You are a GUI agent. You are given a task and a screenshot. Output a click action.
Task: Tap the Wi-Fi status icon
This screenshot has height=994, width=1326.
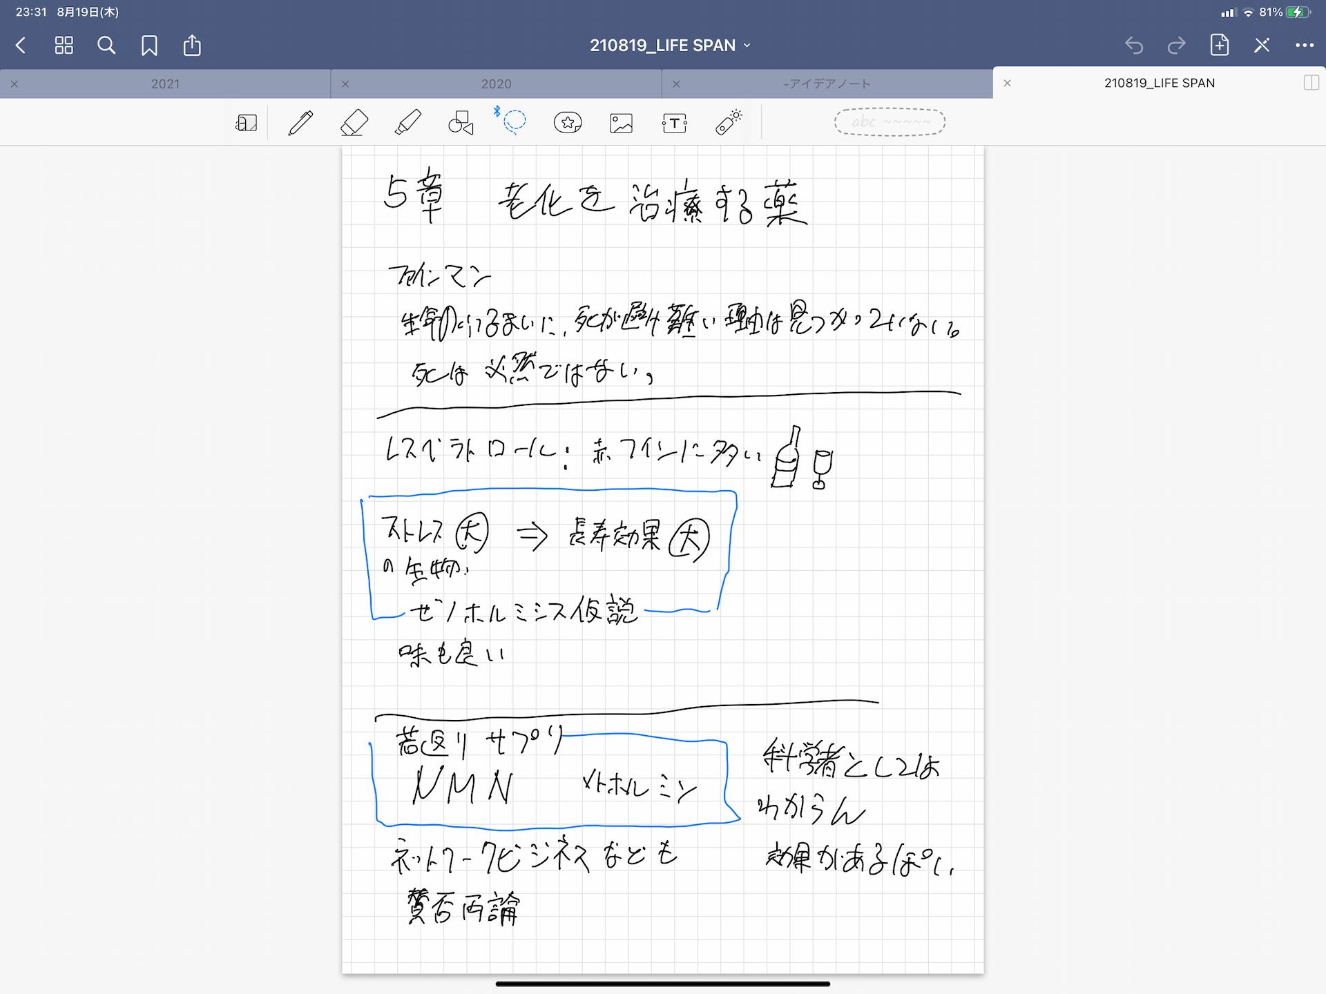(x=1248, y=12)
